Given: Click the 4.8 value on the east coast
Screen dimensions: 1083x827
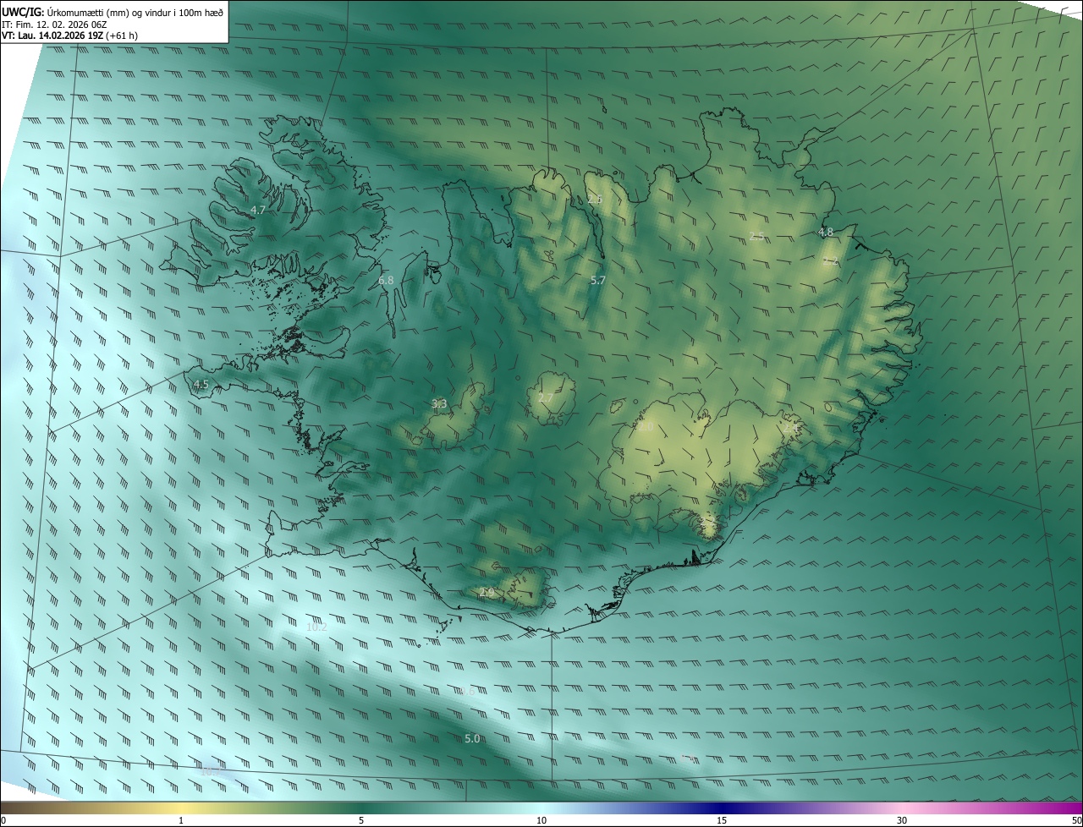Looking at the screenshot, I should coord(826,232).
